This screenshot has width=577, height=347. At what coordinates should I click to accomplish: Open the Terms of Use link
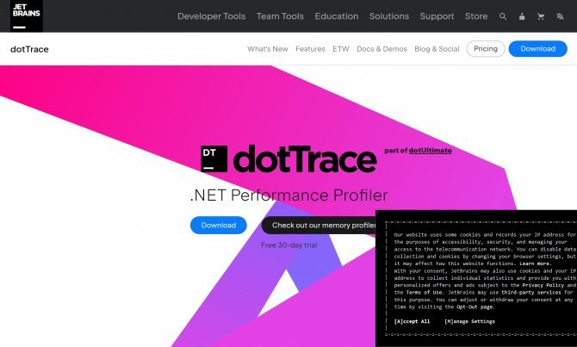(x=424, y=293)
